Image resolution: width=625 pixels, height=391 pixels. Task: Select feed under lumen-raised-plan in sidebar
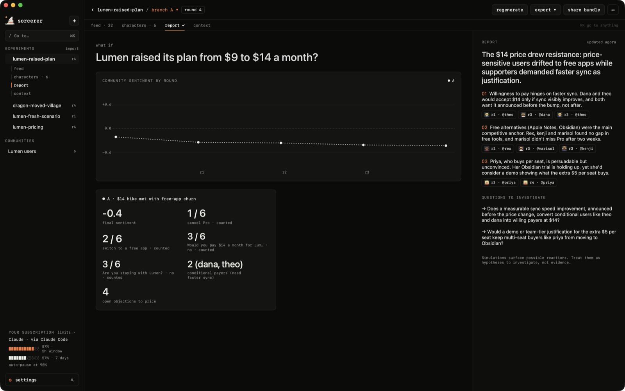(19, 69)
